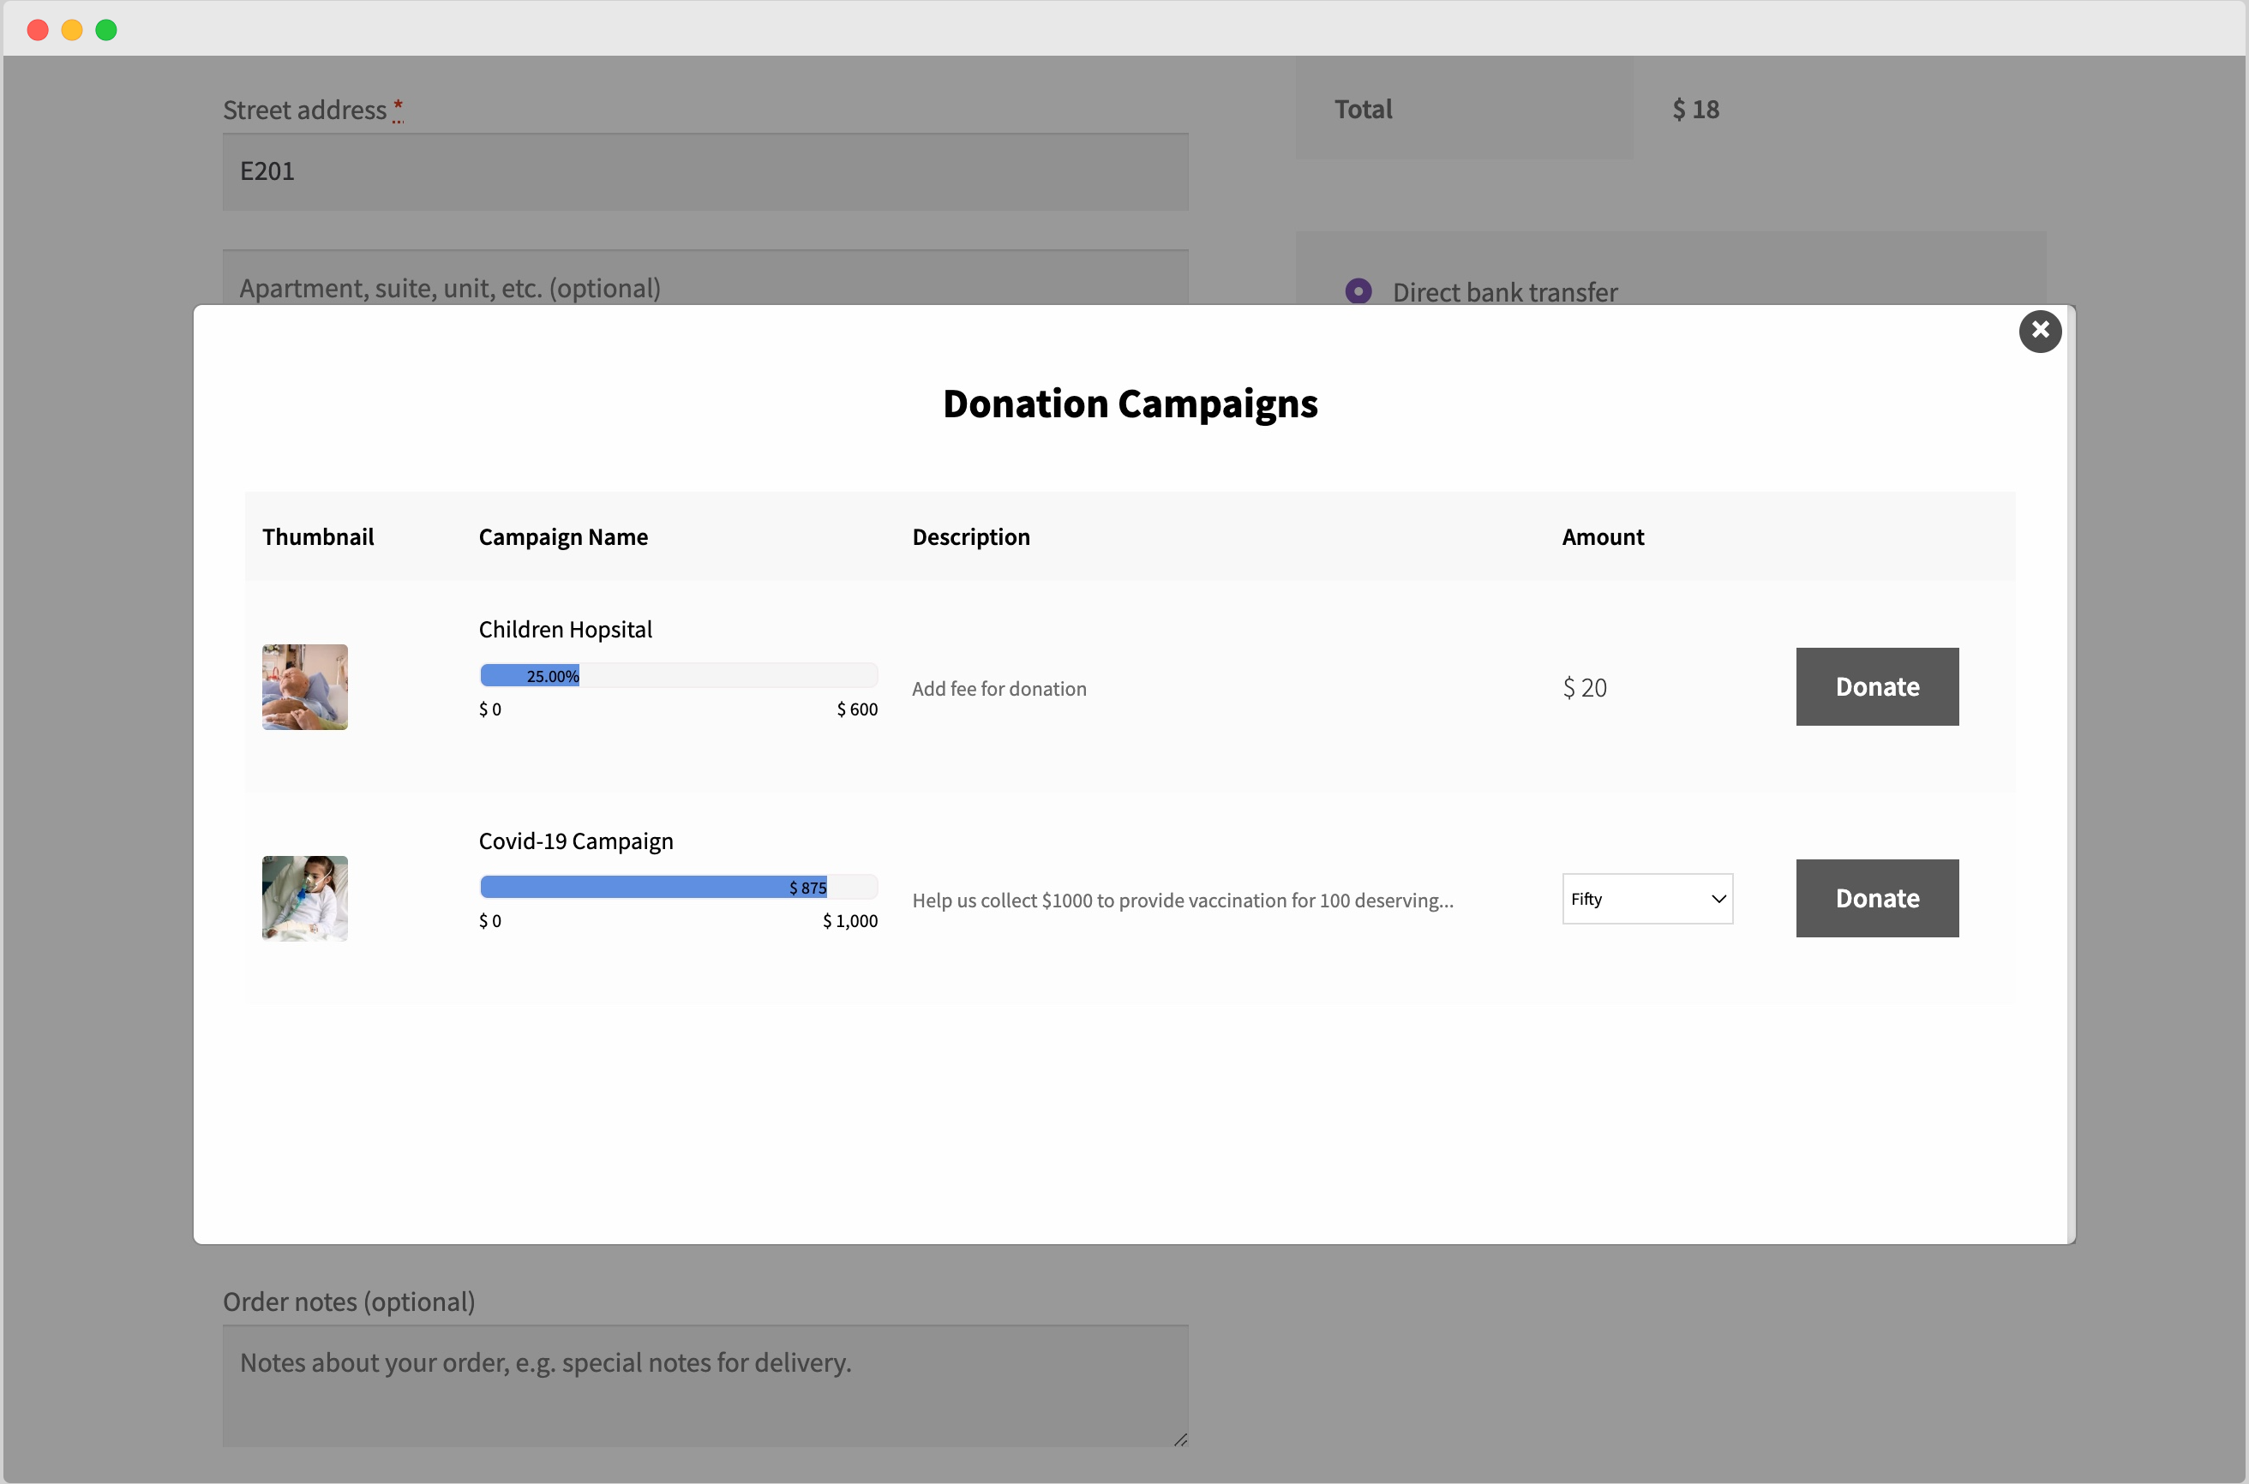The width and height of the screenshot is (2249, 1484).
Task: Click the Children Hospital campaign thumbnail
Action: point(304,686)
